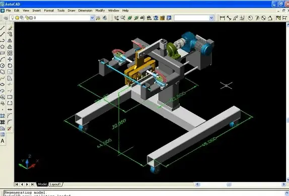289x196 pixels.
Task: Select the 30.000 dimension text
Action: (x=119, y=124)
